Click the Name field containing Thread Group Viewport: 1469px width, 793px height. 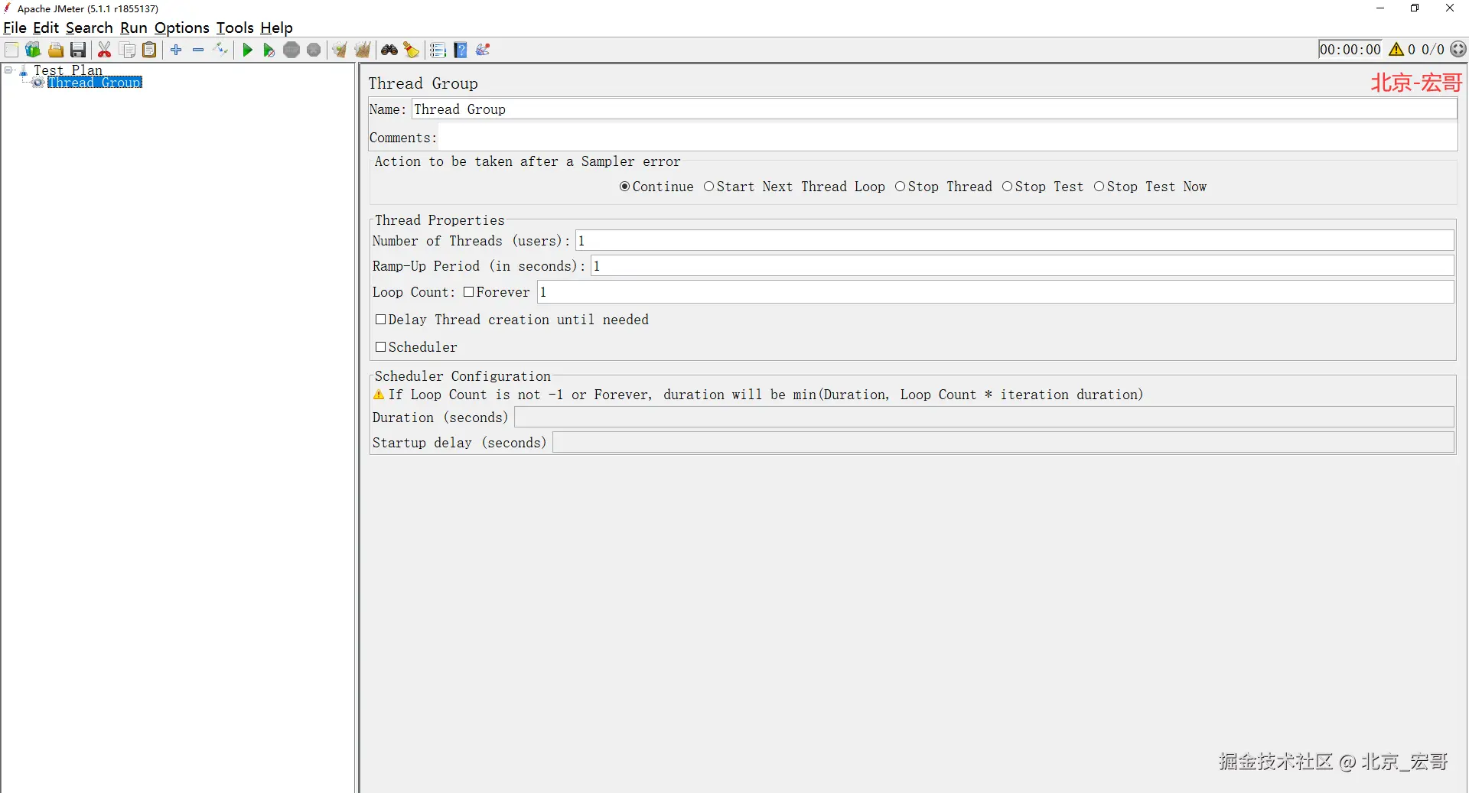click(x=934, y=109)
